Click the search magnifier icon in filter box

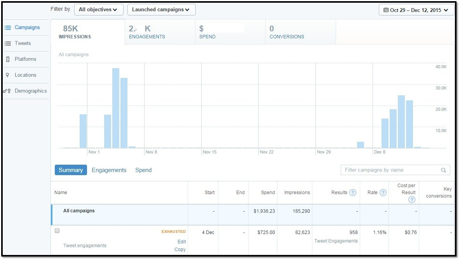(x=444, y=170)
